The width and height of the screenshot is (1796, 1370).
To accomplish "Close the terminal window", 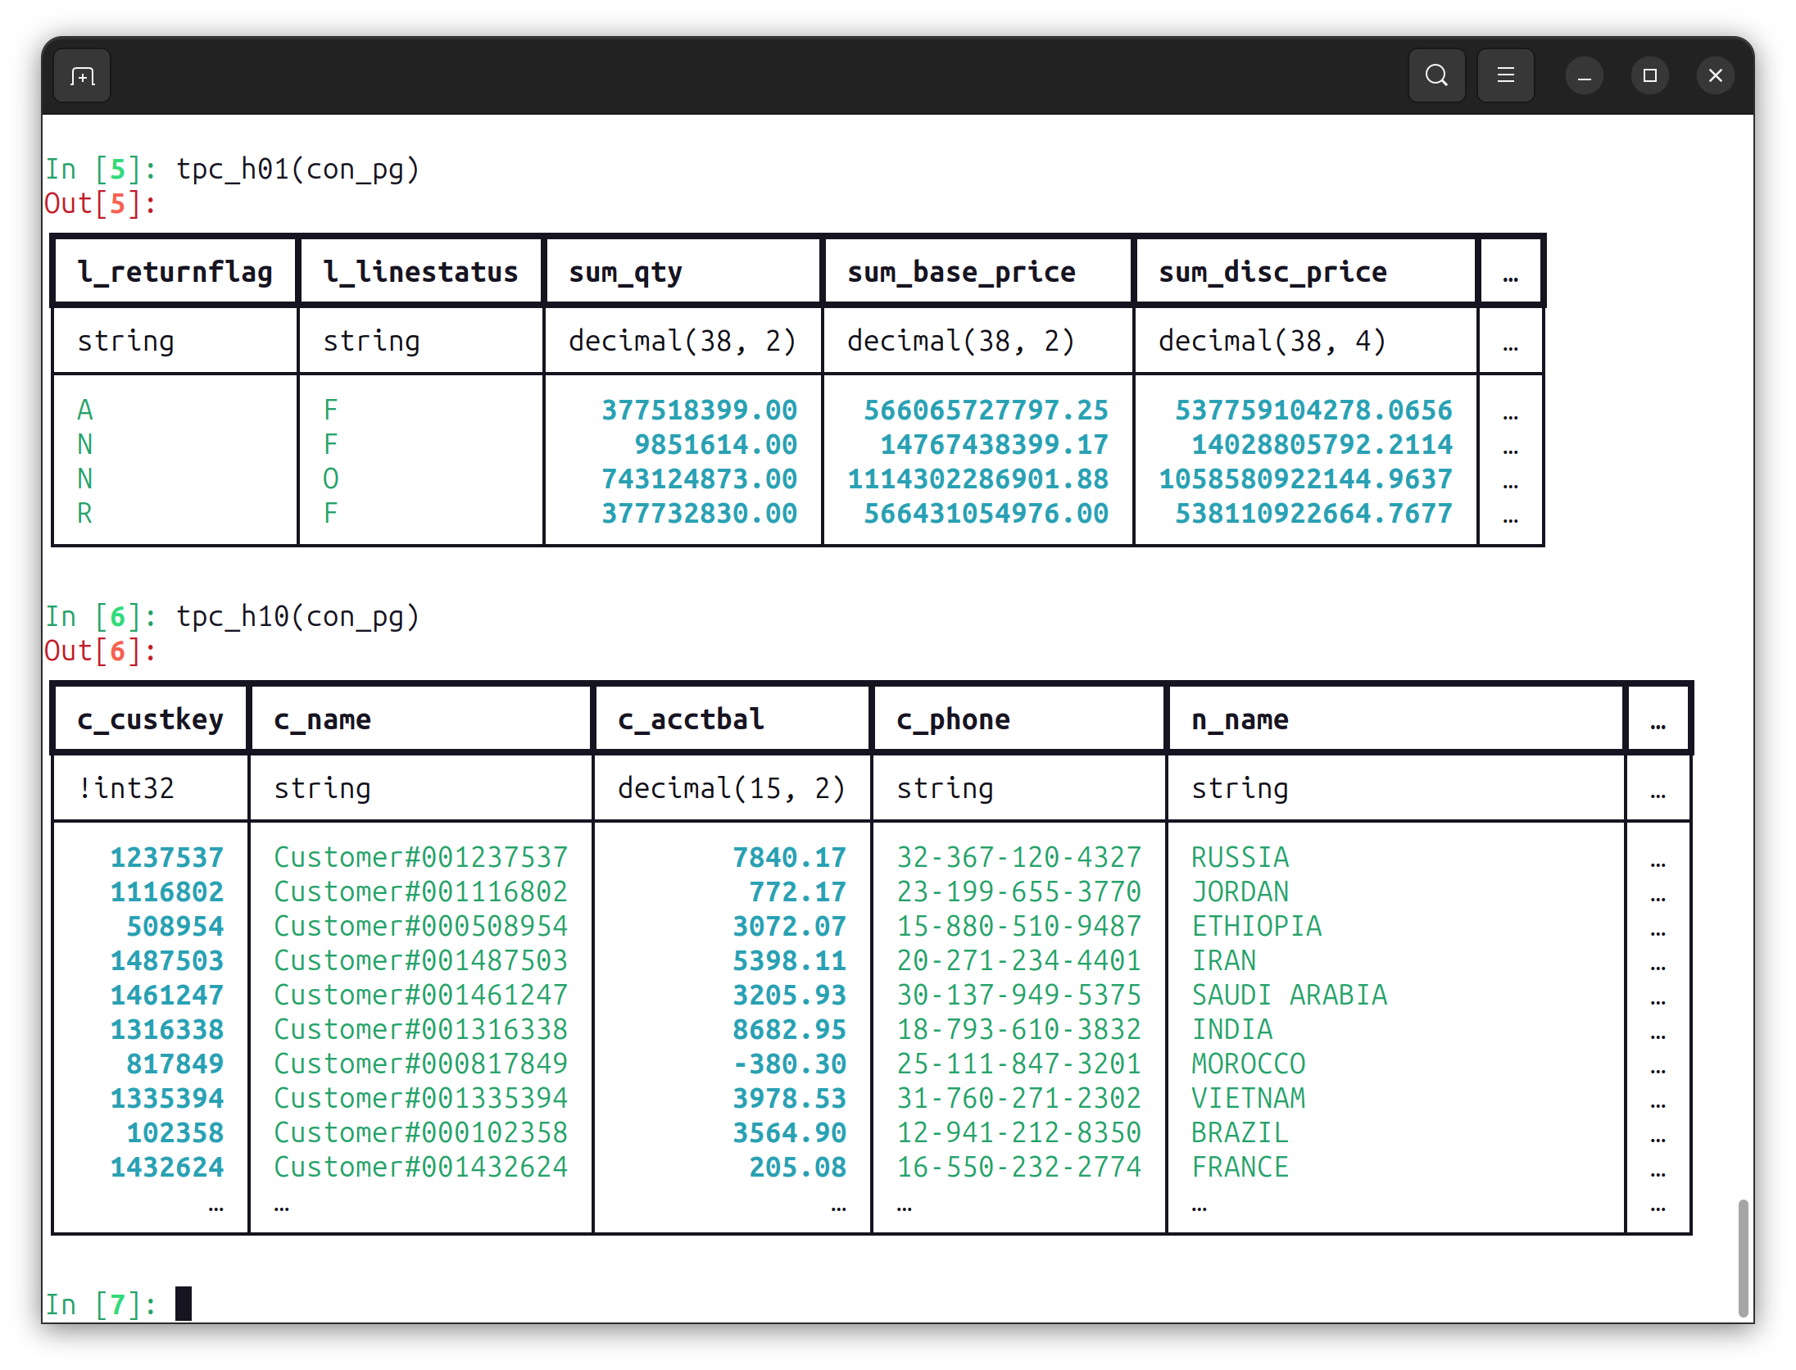I will pyautogui.click(x=1715, y=76).
